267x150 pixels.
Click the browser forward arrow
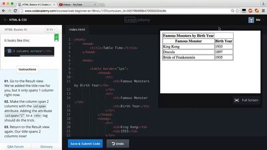tap(9, 11)
